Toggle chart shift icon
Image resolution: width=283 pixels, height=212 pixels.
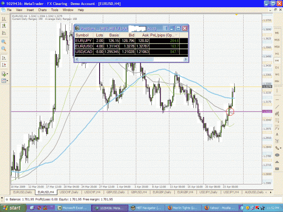tap(4, 65)
